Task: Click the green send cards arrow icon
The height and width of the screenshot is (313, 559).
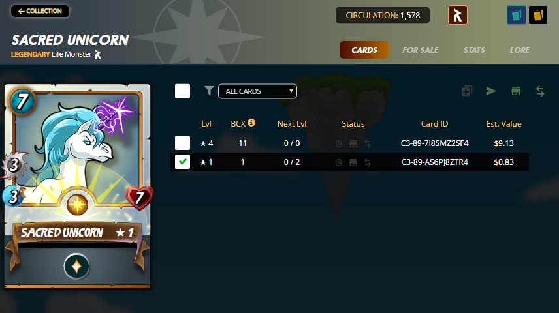Action: click(x=491, y=91)
